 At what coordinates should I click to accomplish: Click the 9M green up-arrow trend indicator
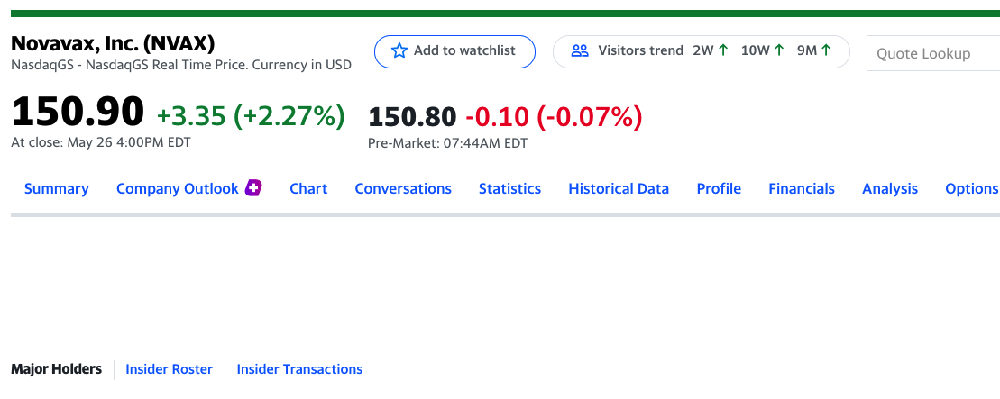click(x=826, y=50)
